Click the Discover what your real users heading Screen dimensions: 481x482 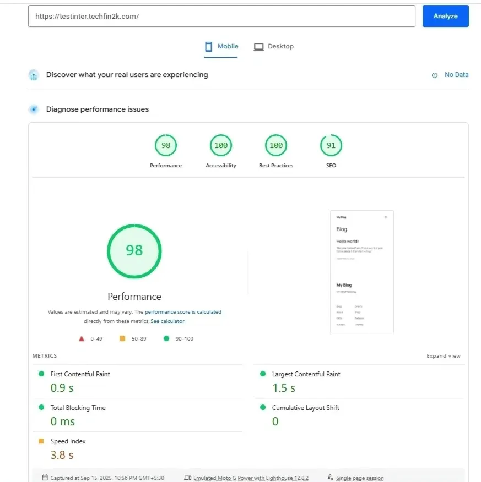point(127,75)
